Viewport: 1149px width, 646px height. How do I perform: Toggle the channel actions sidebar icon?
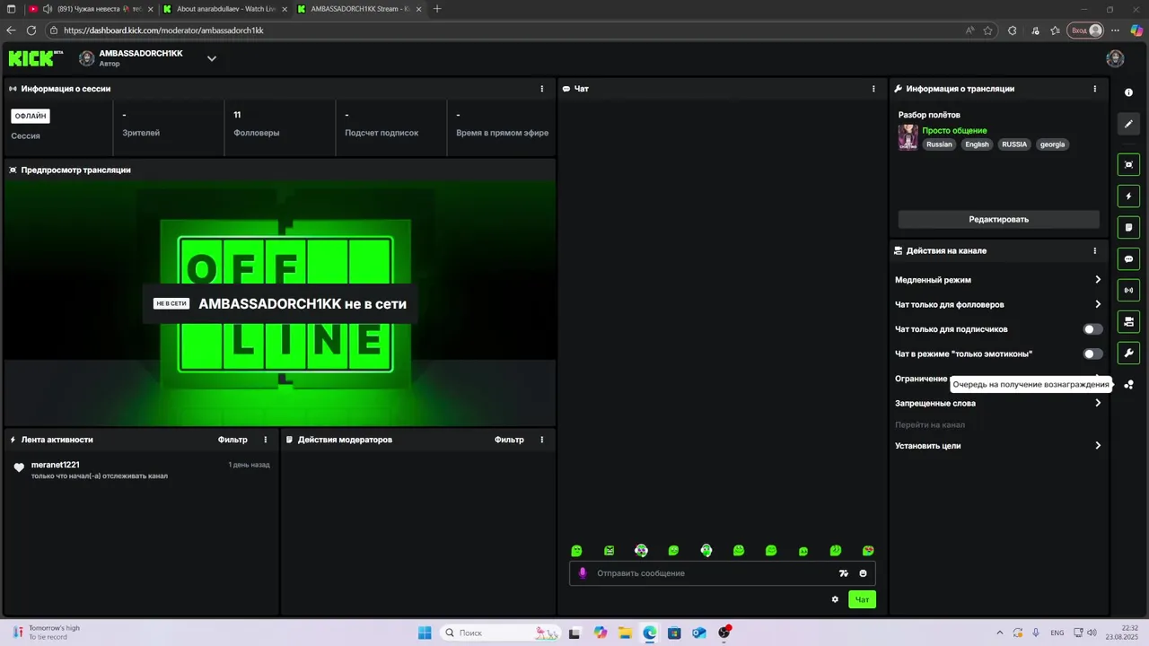point(1128,321)
